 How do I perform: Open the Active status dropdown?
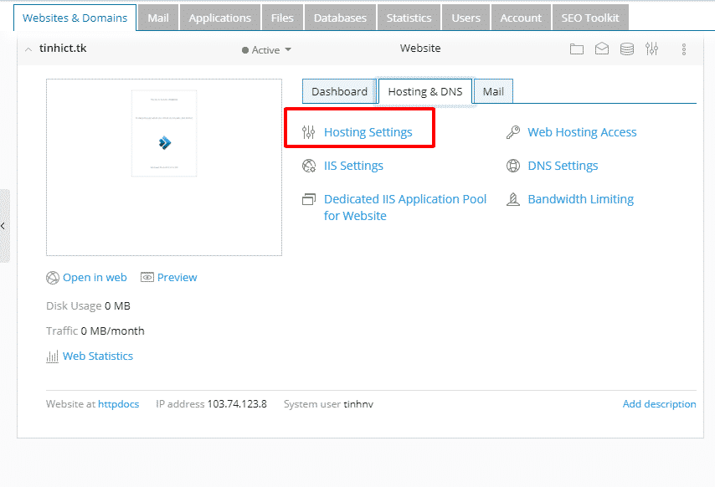(x=266, y=49)
